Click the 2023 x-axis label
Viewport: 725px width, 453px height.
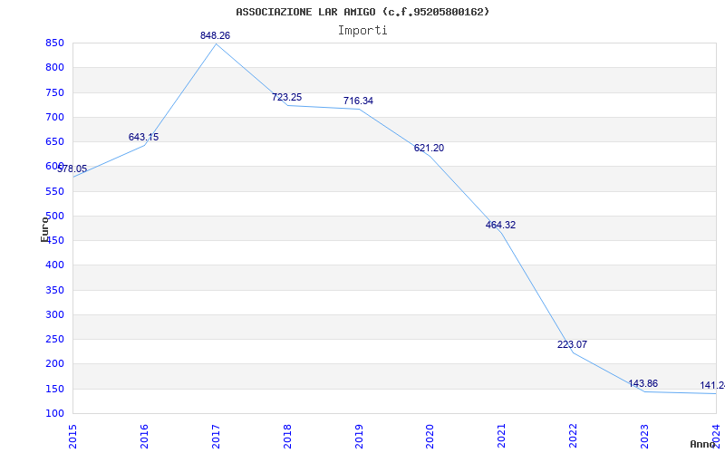coord(644,436)
